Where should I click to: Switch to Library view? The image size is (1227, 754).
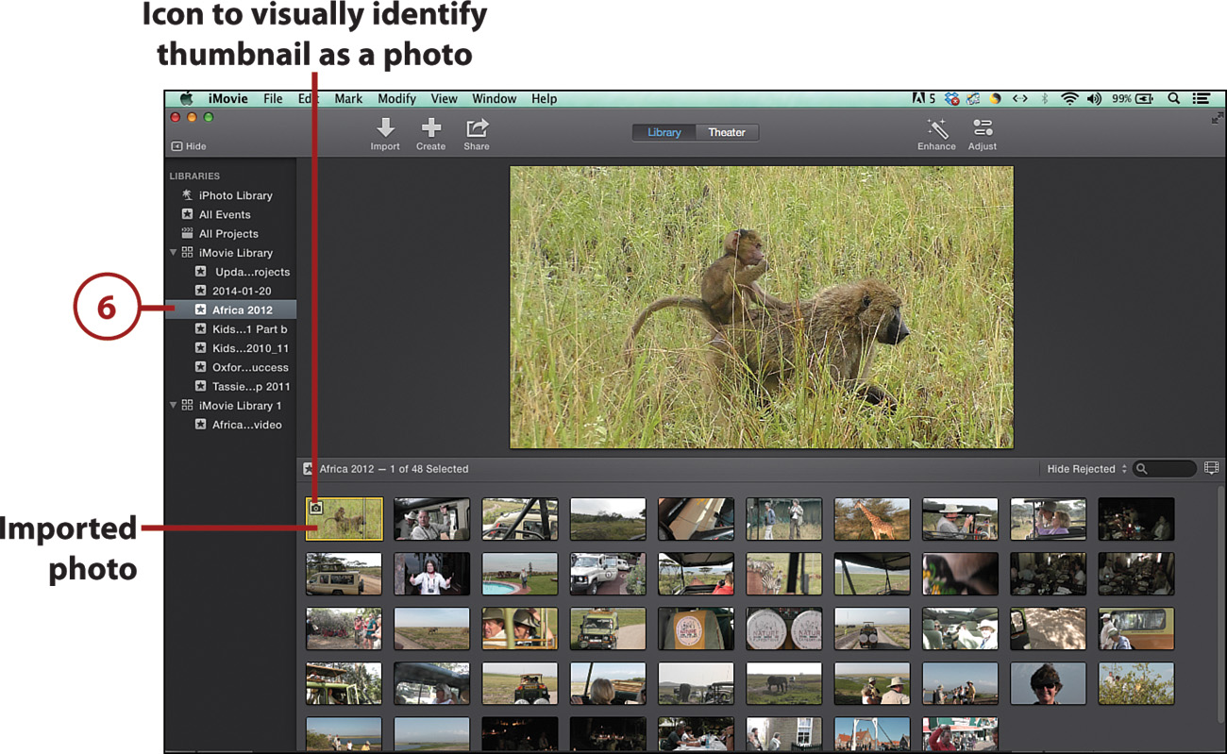tap(664, 132)
